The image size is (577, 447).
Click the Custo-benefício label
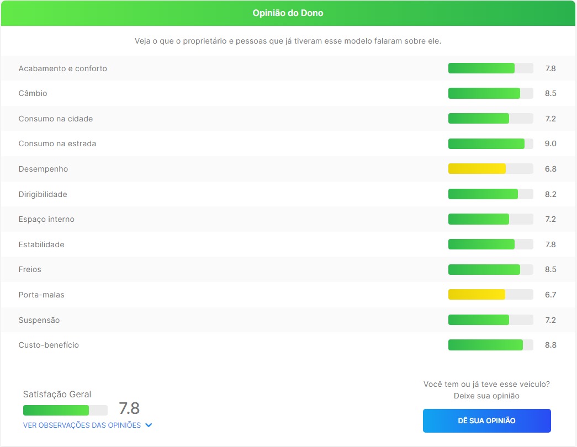click(49, 345)
